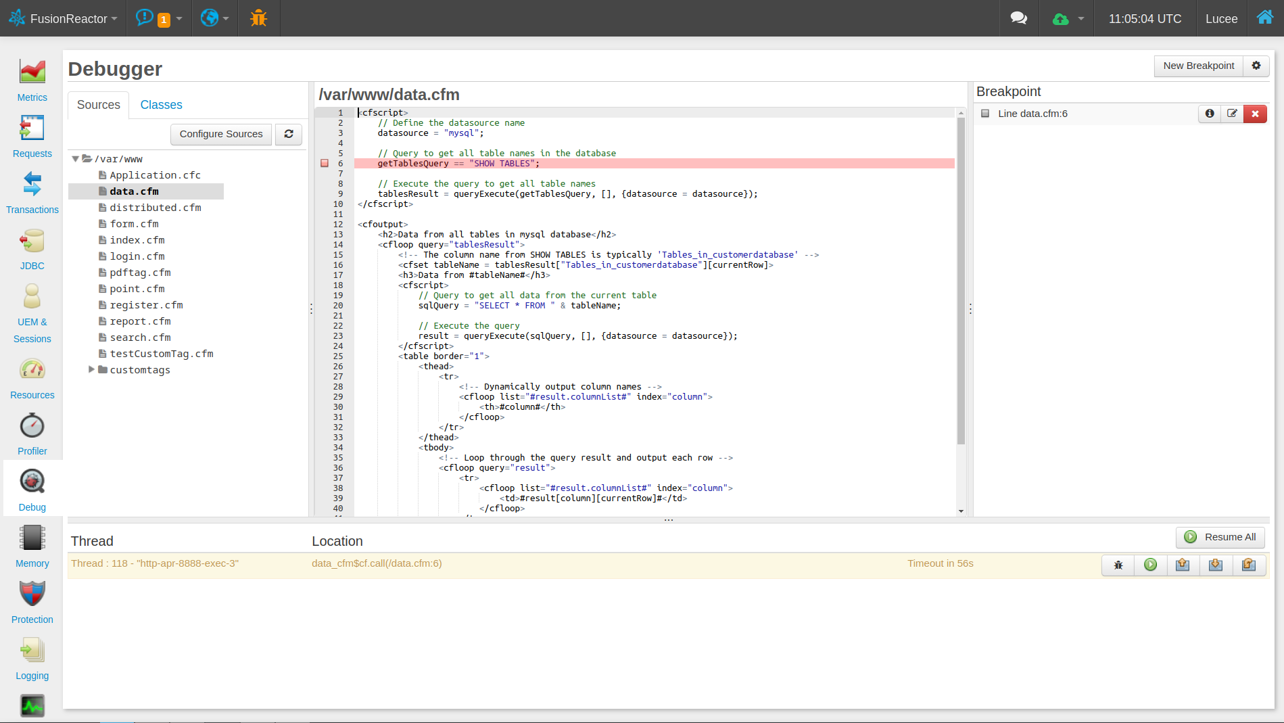Open the cloud status dropdown

coord(1068,18)
